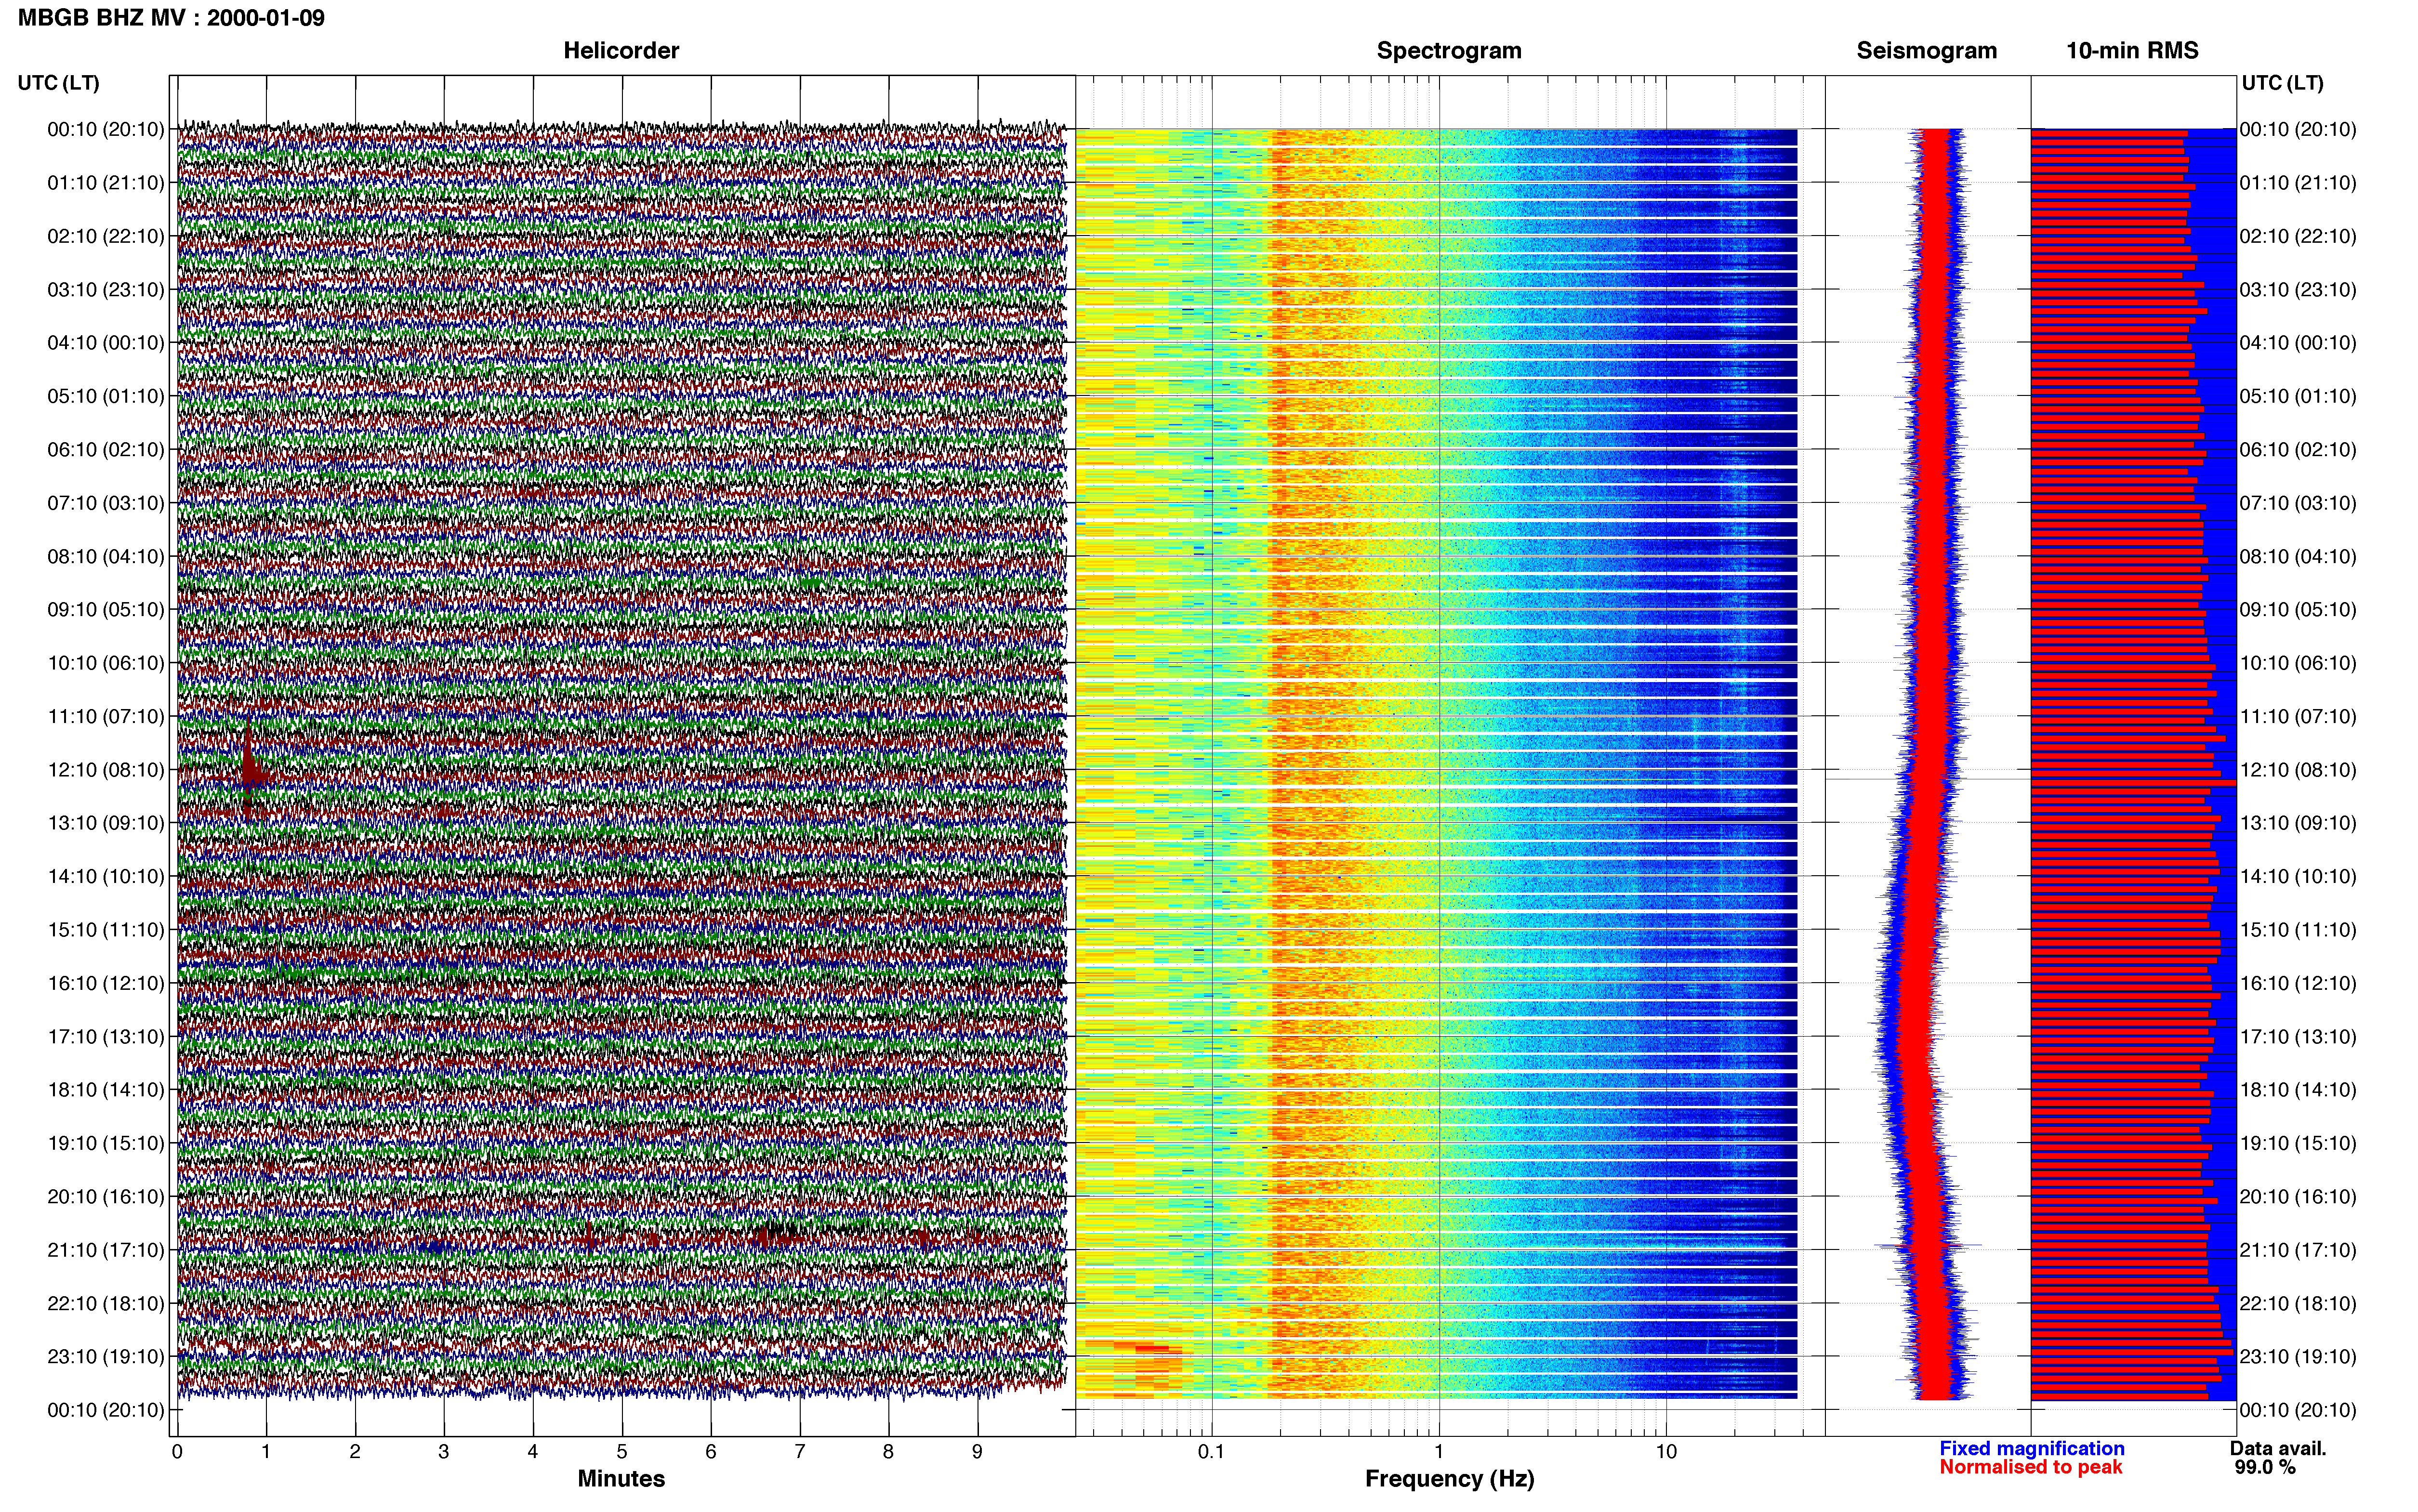This screenshot has height=1512, width=2418.
Task: Click left time label '12:10 (08:10)'
Action: (x=106, y=770)
